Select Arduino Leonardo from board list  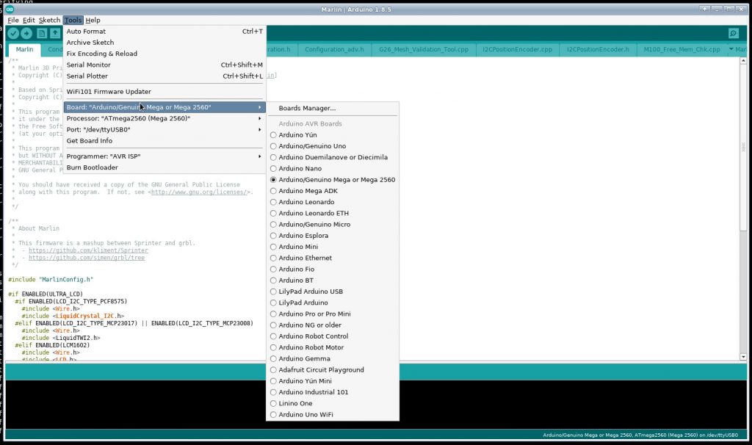tap(306, 202)
